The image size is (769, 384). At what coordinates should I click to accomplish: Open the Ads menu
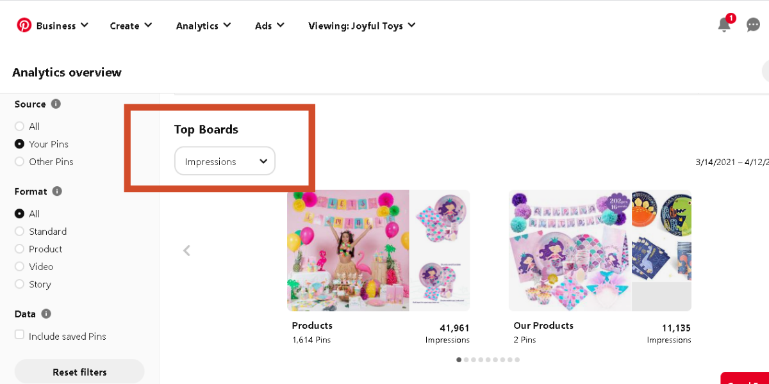pyautogui.click(x=269, y=26)
